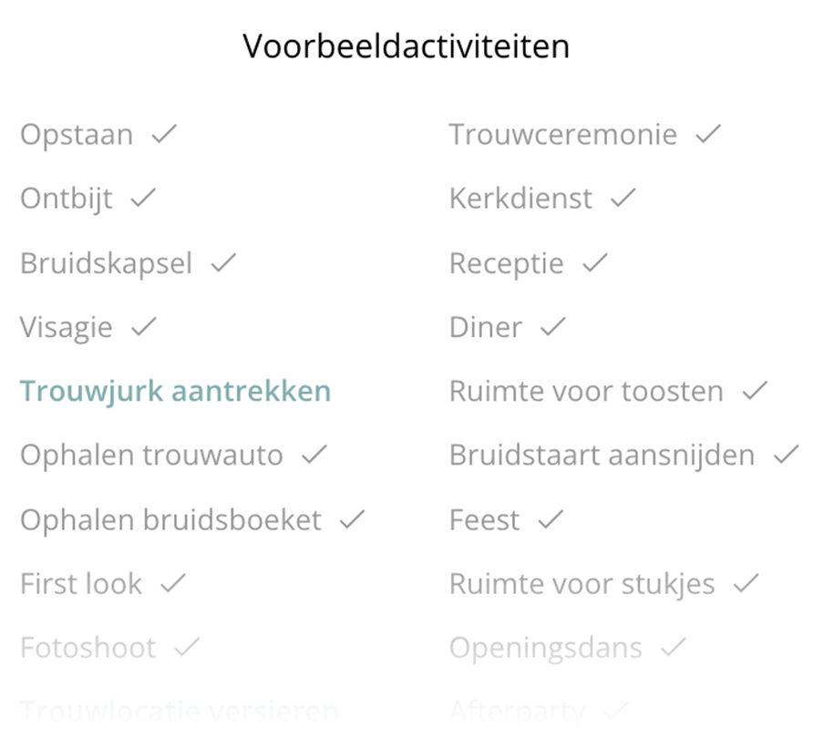Toggle the First look checkmark
The image size is (813, 738).
click(172, 583)
